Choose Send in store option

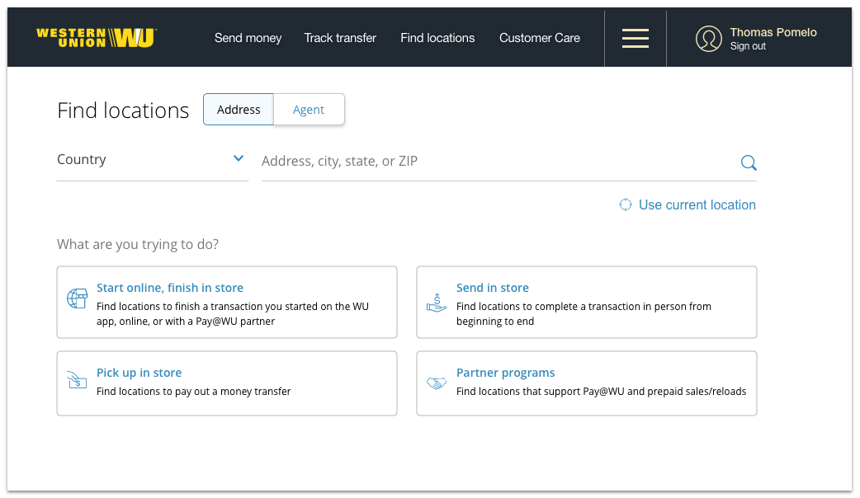click(587, 303)
